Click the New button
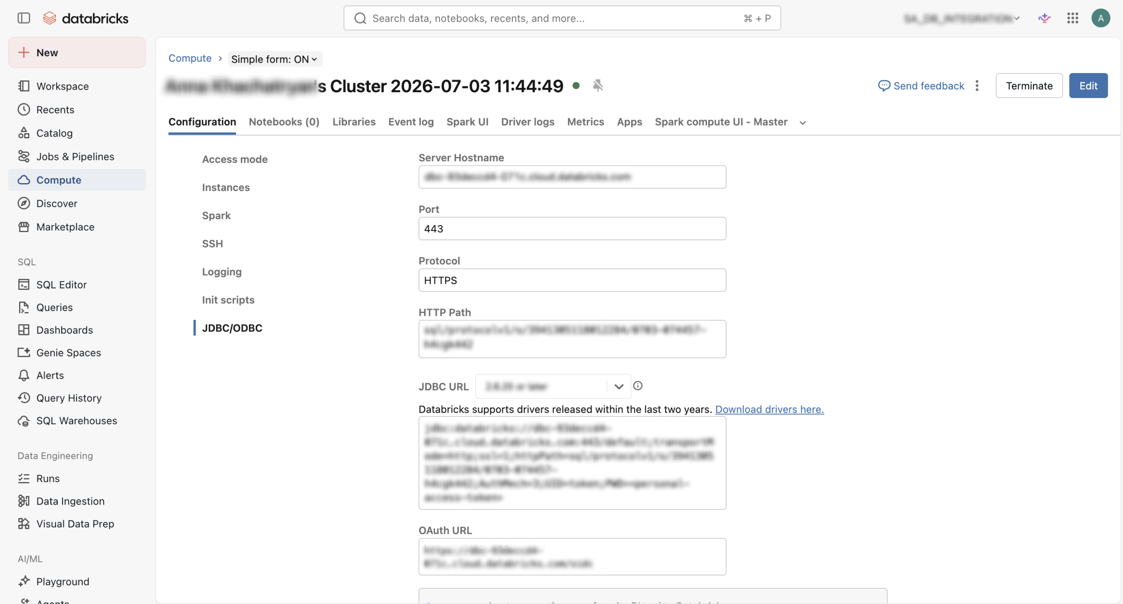 [x=77, y=52]
